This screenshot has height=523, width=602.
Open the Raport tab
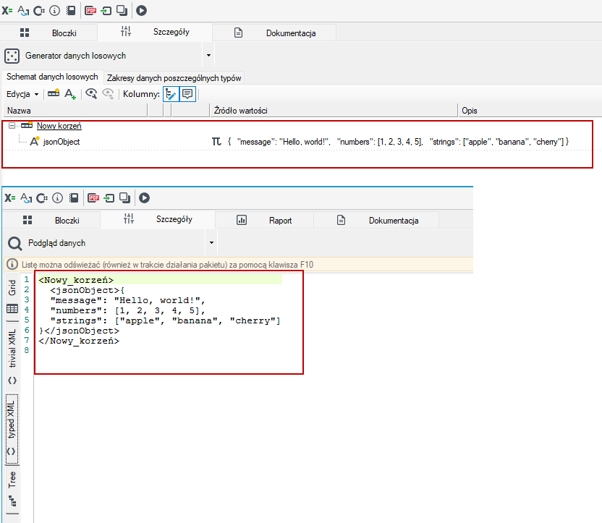[x=264, y=220]
